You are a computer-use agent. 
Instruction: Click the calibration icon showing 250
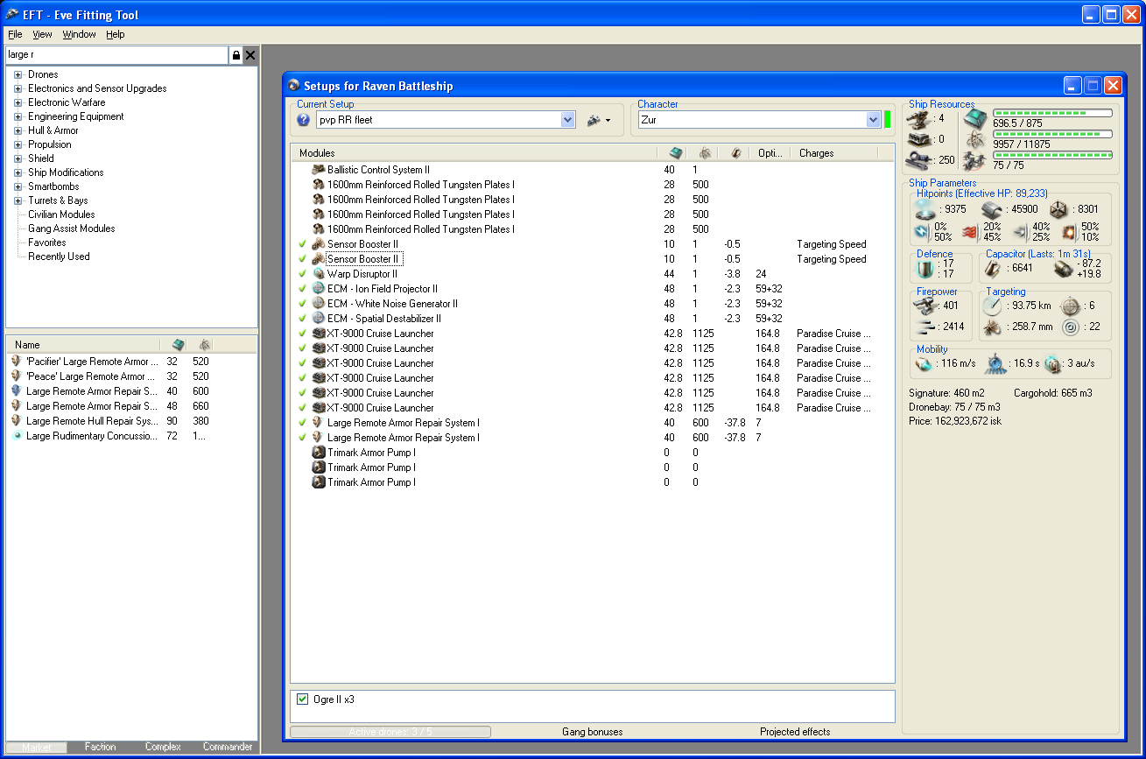(x=919, y=160)
